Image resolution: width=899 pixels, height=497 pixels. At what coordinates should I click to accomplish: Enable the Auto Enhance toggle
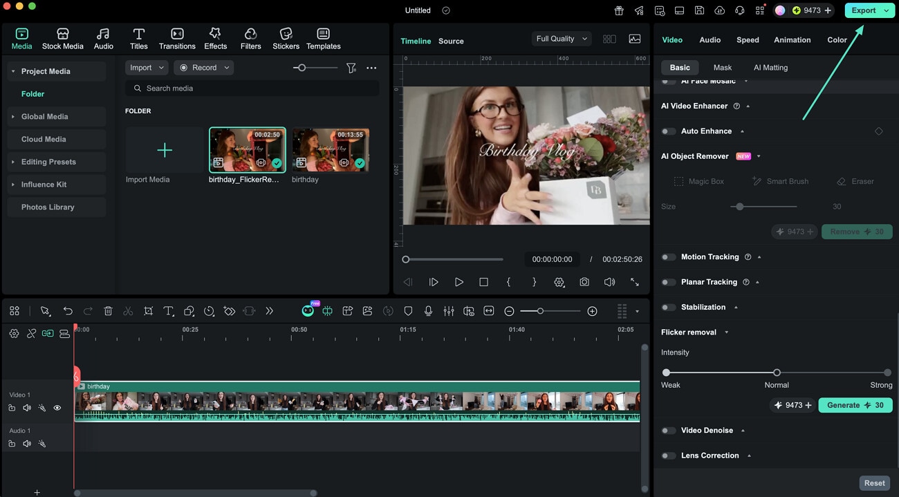click(x=669, y=131)
